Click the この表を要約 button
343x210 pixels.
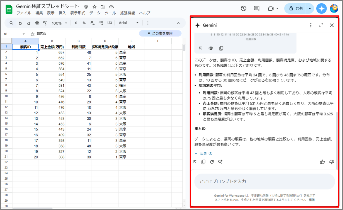coord(160,33)
